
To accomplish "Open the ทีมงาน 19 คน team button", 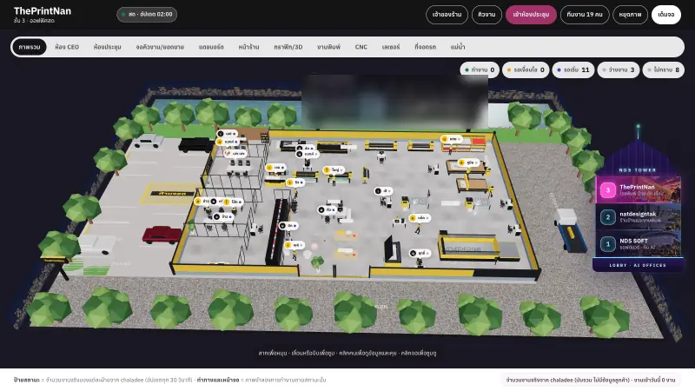I will click(585, 15).
